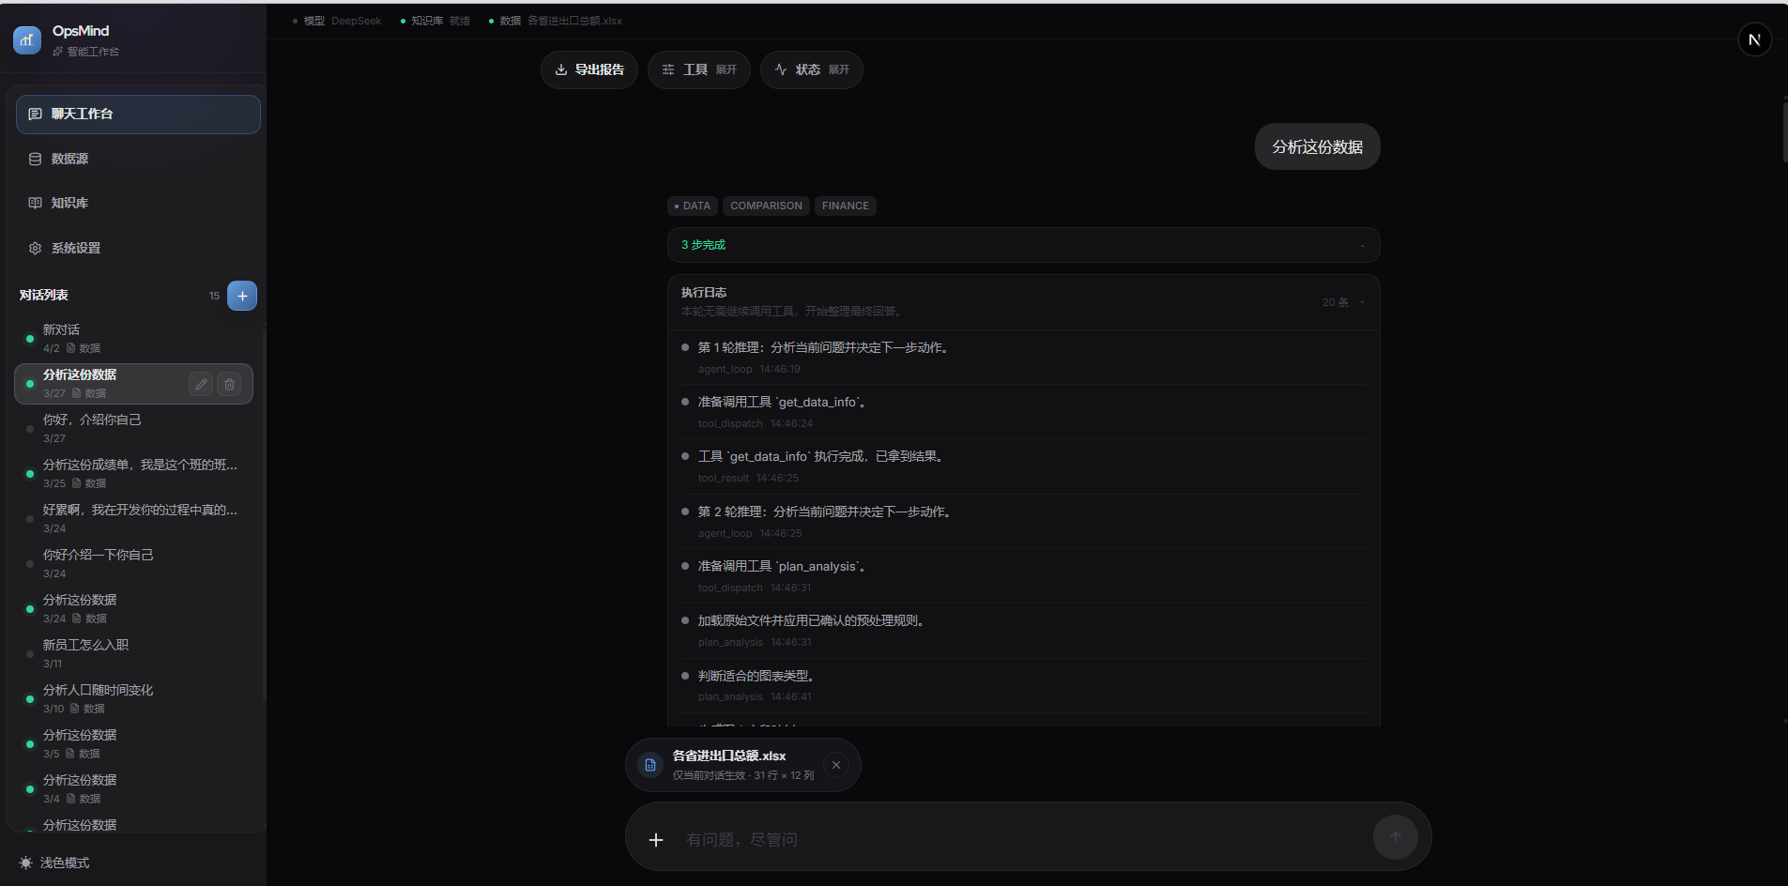
Task: Click the 导出报告 export button
Action: (x=589, y=69)
